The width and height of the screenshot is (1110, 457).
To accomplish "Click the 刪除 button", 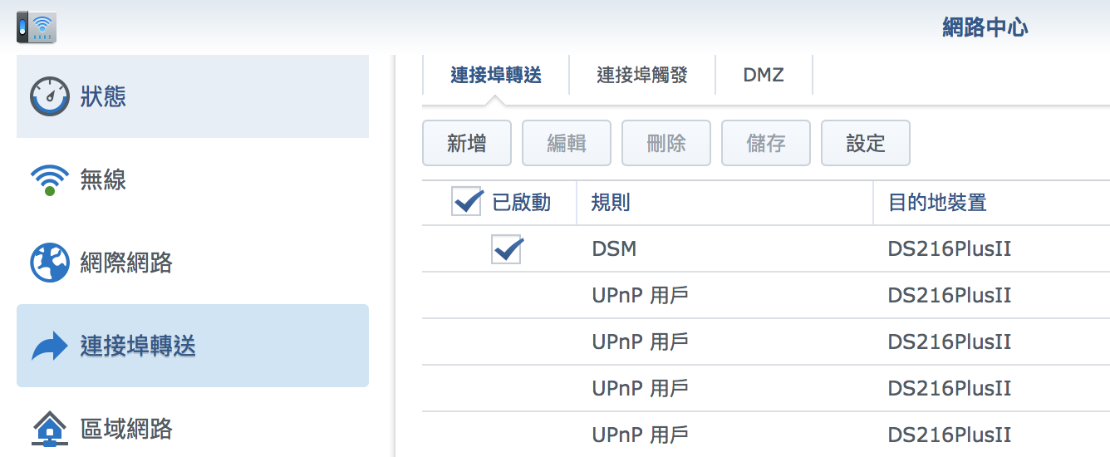I will click(x=666, y=143).
